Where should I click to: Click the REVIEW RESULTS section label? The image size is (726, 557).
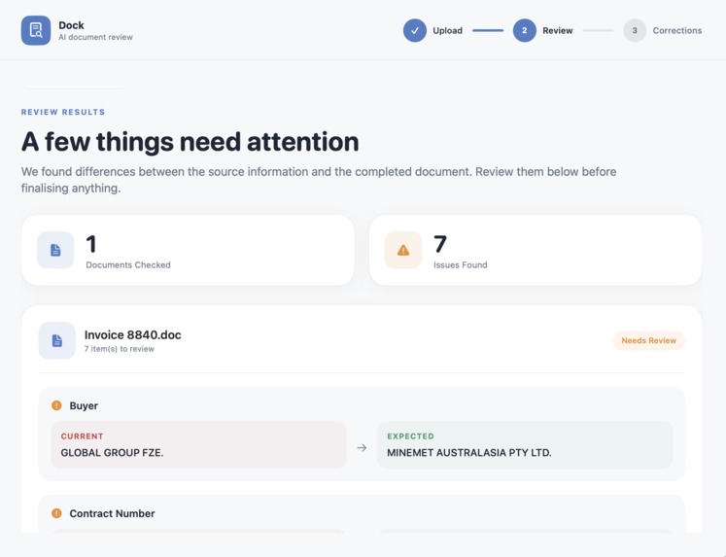click(x=63, y=112)
